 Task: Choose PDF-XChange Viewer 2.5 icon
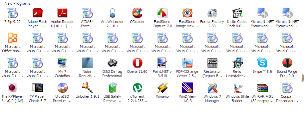[187, 63]
